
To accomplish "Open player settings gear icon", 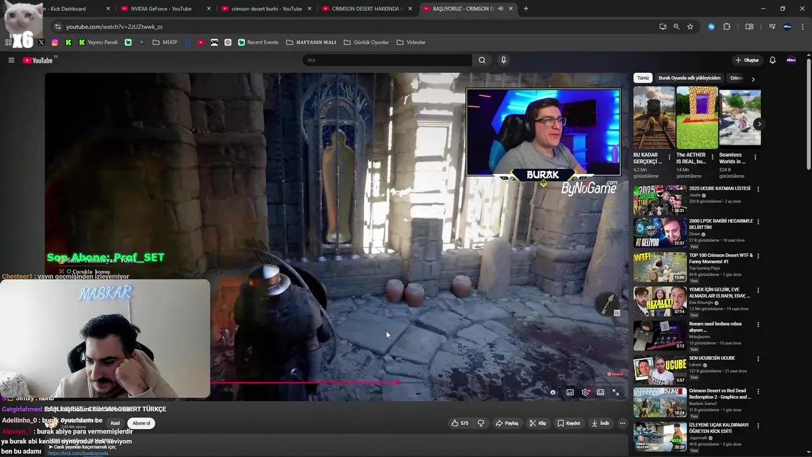I will pos(585,392).
